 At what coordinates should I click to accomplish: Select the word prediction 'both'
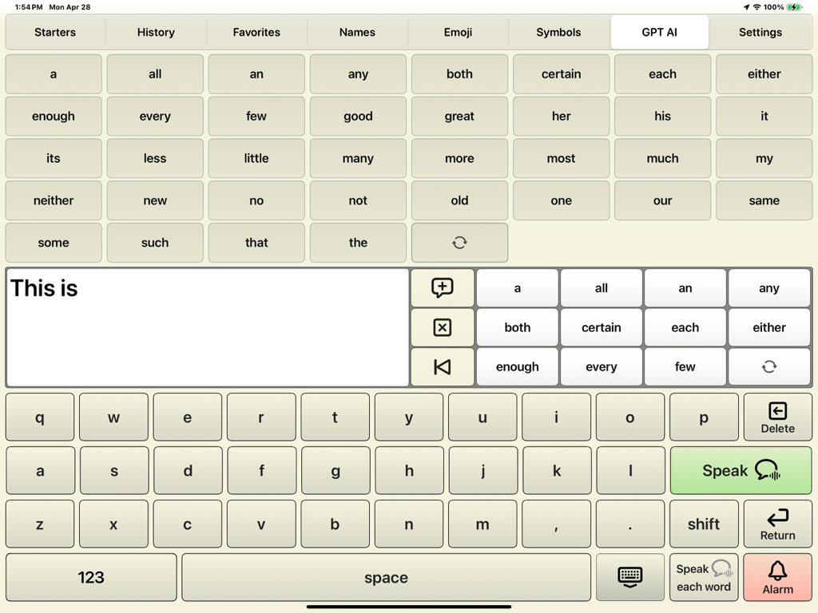pos(517,327)
